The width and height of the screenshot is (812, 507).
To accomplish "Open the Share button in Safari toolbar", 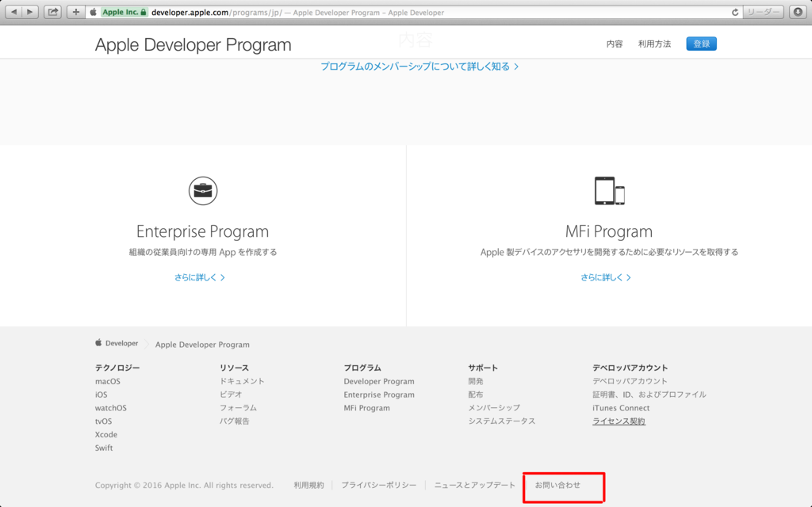I will click(x=53, y=12).
